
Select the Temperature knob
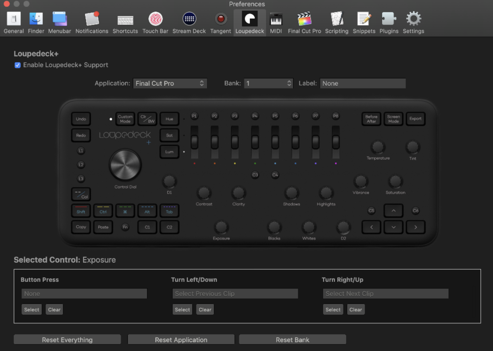[x=378, y=147]
